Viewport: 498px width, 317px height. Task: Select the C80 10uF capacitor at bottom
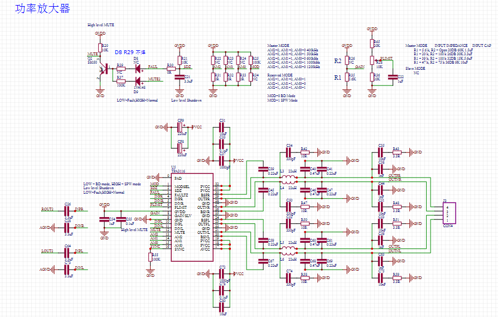pyautogui.click(x=222, y=307)
